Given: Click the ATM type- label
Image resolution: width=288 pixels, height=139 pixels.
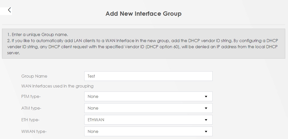Looking at the screenshot, I should click(31, 108).
